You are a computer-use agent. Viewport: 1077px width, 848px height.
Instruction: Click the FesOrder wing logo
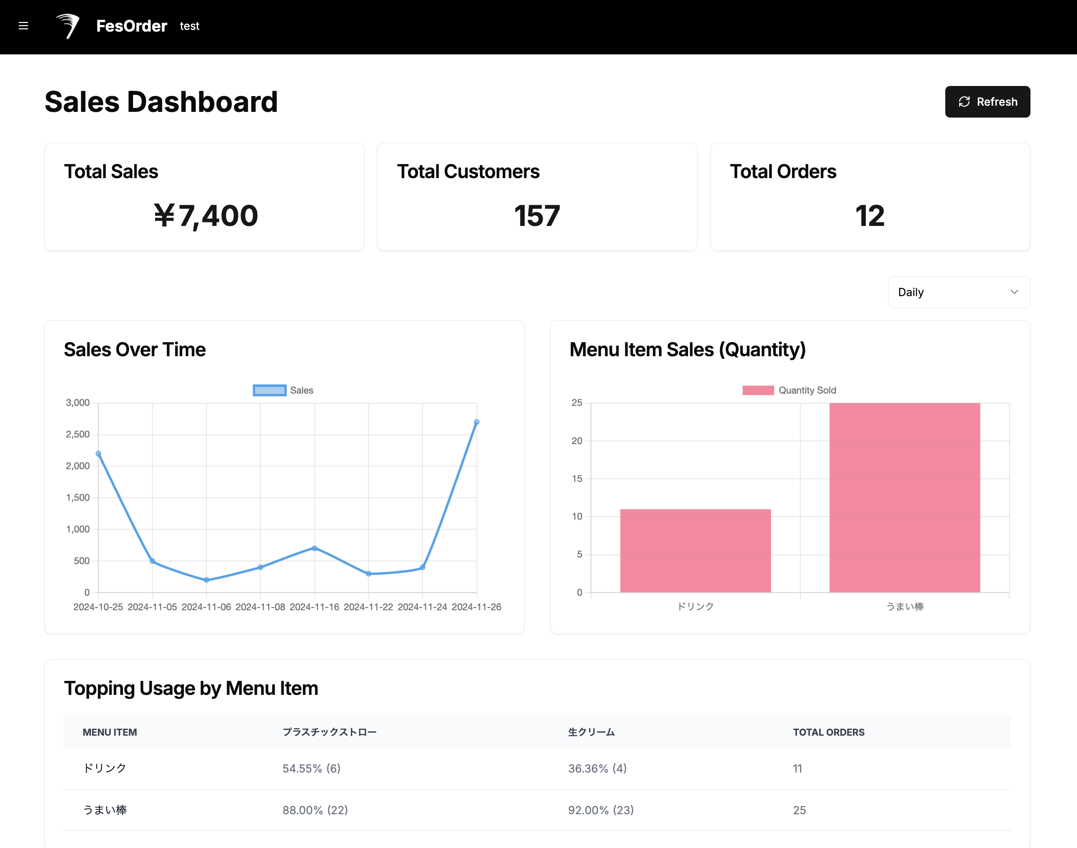click(x=68, y=26)
